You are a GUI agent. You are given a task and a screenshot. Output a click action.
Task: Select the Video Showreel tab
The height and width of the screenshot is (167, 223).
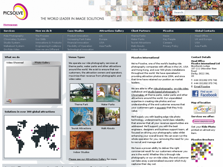(x=18, y=63)
